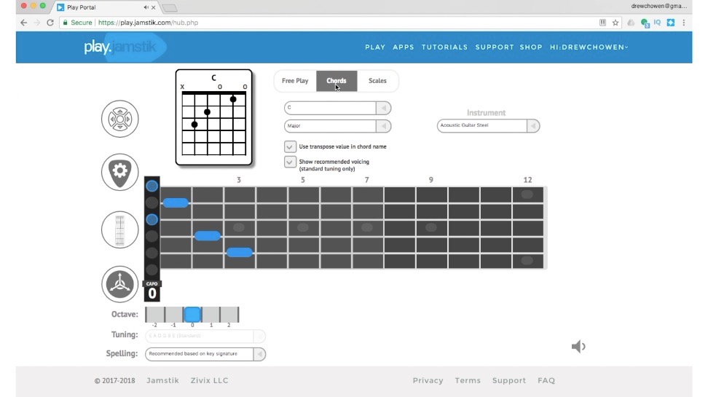
Task: Reload the page with browser refresh icon
Action: pos(50,23)
